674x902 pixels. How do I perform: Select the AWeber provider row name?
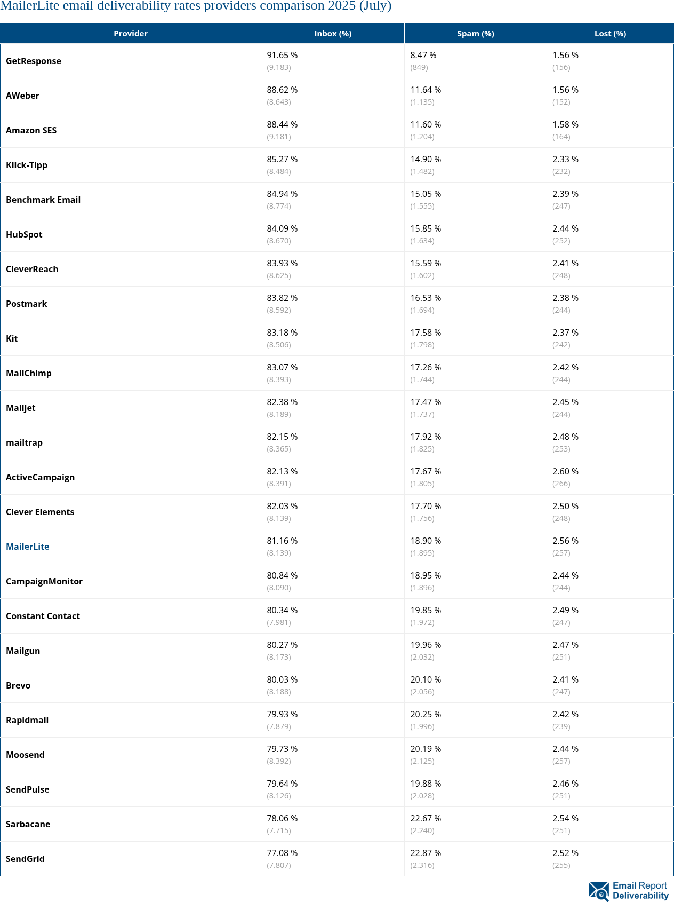22,96
